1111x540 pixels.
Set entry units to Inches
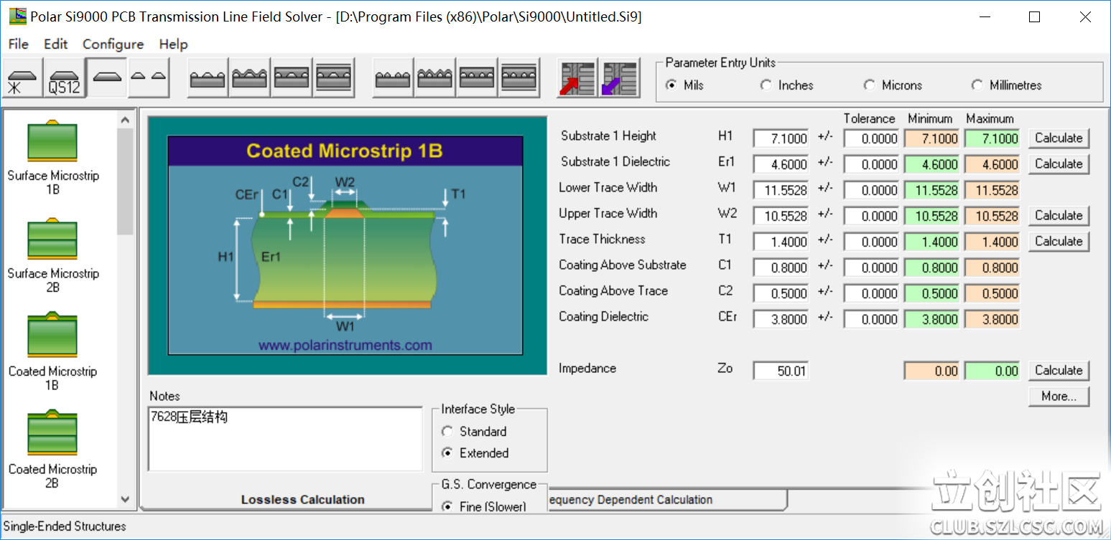click(786, 85)
